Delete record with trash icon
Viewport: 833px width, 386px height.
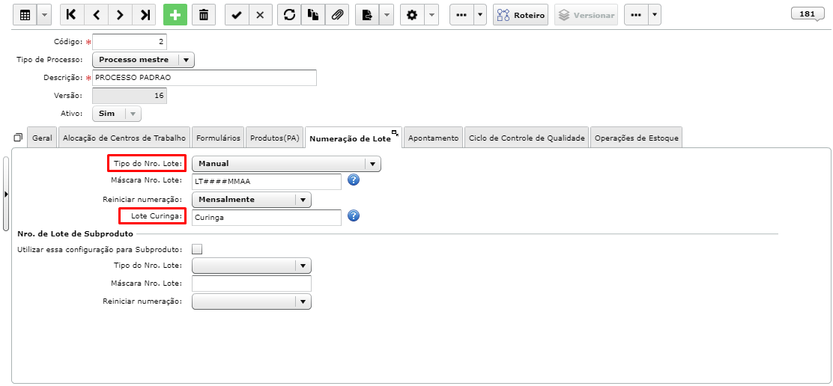(204, 16)
